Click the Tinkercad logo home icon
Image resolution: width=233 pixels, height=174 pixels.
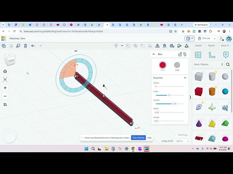4,38
